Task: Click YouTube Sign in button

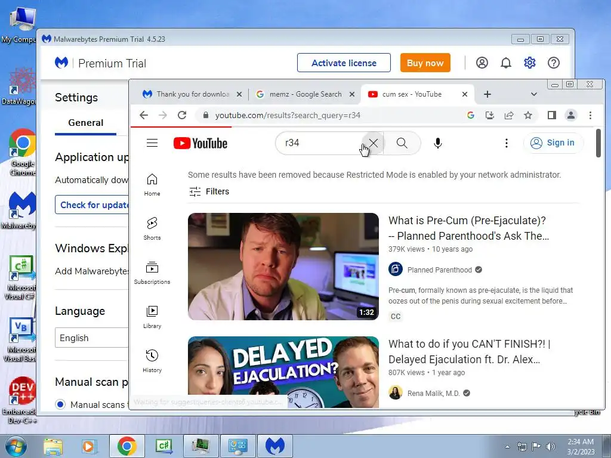Action: [x=553, y=143]
